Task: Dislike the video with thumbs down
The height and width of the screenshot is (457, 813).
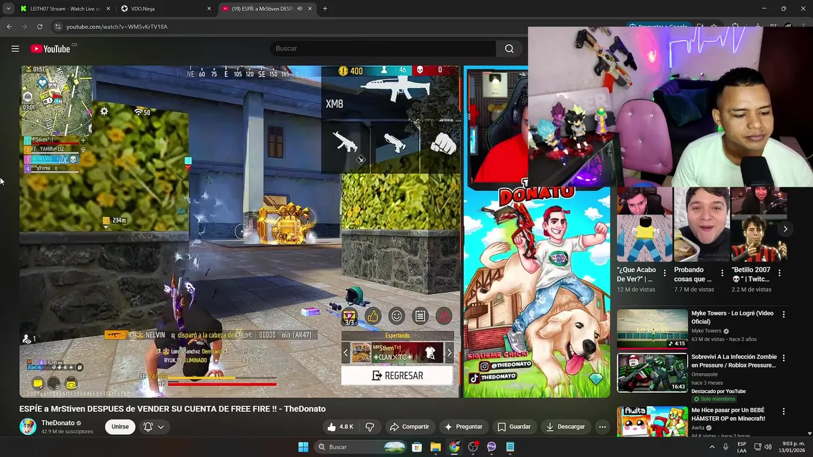Action: click(370, 427)
